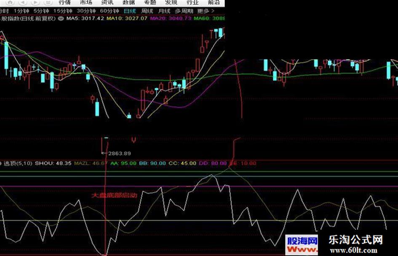Click the home icon in top toolbar
The height and width of the screenshot is (256, 398).
pyautogui.click(x=10, y=2)
